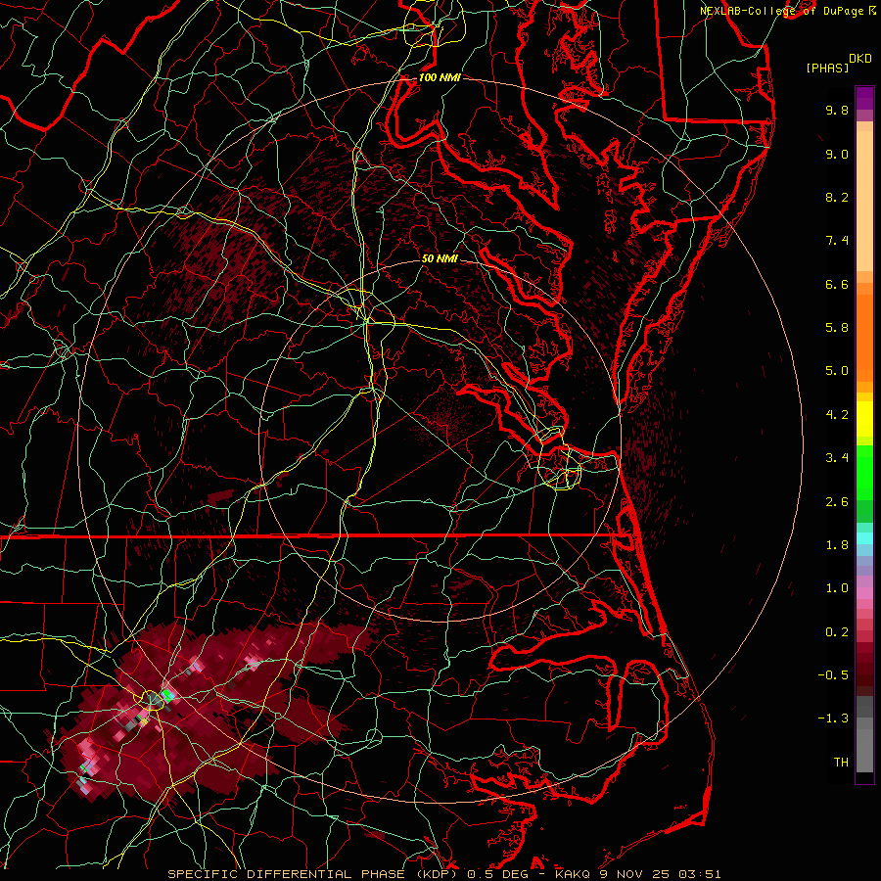Image resolution: width=881 pixels, height=881 pixels.
Task: Pick the cyan swatch on the color bar
Action: click(x=864, y=538)
